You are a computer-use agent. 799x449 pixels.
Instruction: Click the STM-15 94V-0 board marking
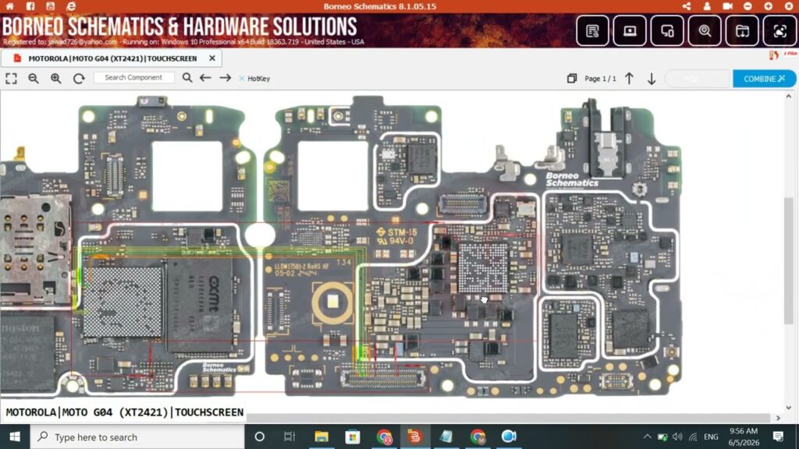coord(397,236)
